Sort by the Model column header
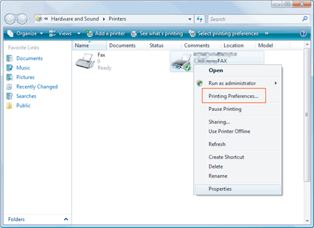This screenshot has width=314, height=228. click(x=273, y=45)
